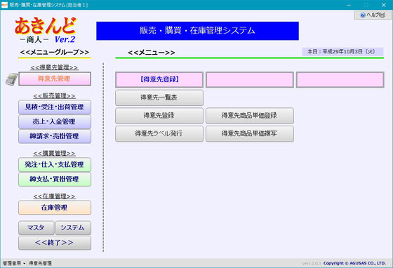This screenshot has width=393, height=268.
Task: Open 売上・入金管理 menu group
Action: coord(55,122)
